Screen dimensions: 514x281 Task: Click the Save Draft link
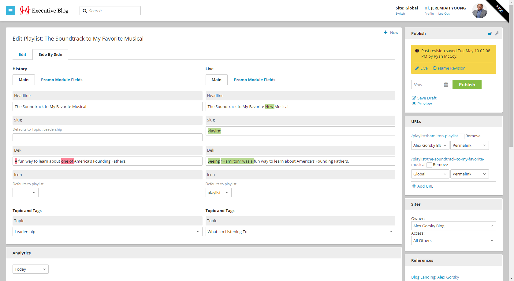coord(426,98)
